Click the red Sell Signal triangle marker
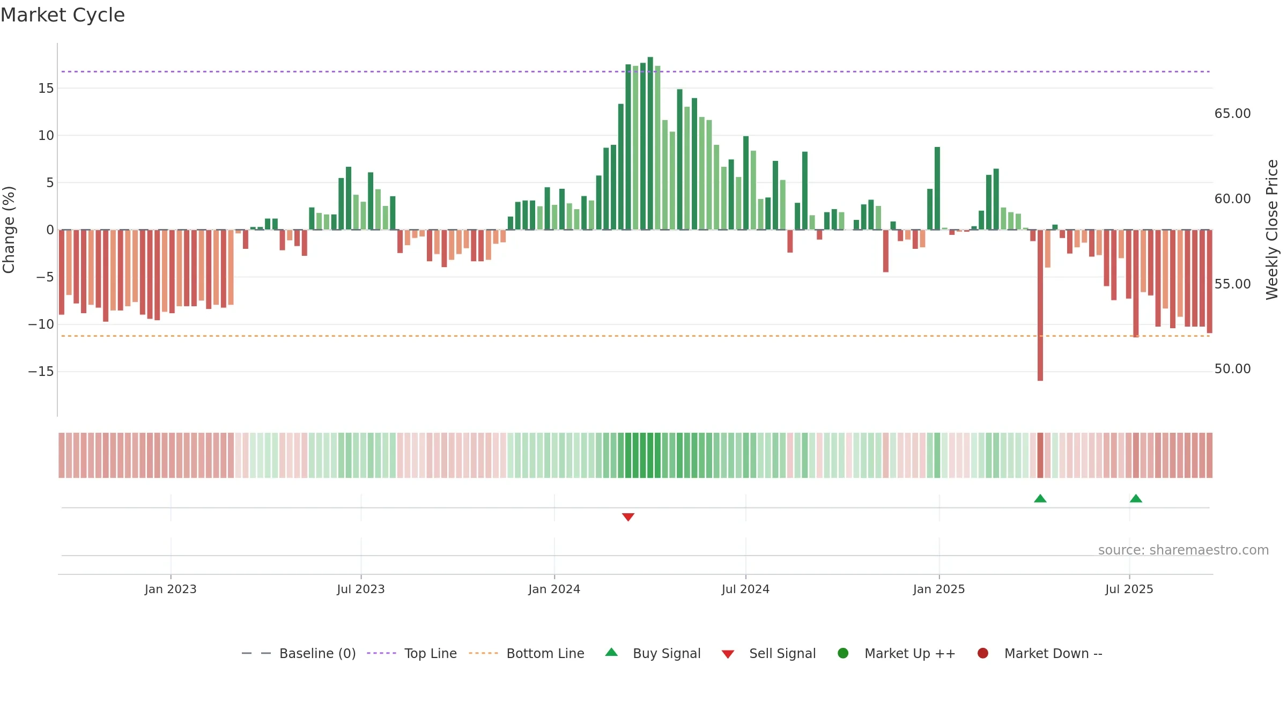This screenshot has width=1287, height=724. pos(628,517)
